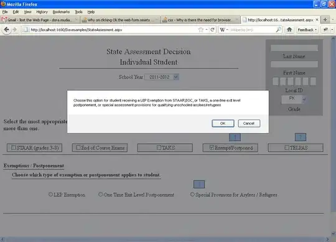The image size is (336, 242).
Task: Check the TELPAS checkbox
Action: pyautogui.click(x=287, y=147)
